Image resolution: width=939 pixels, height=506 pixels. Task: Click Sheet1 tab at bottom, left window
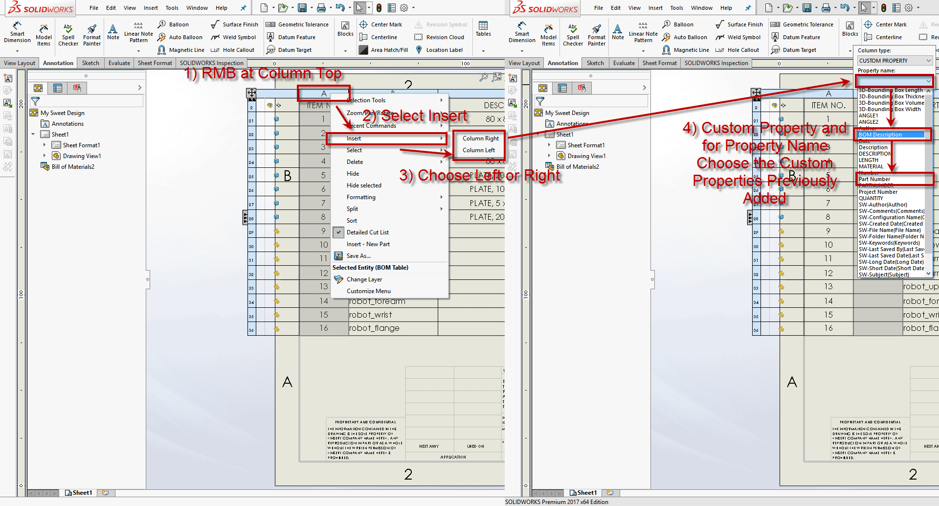78,493
